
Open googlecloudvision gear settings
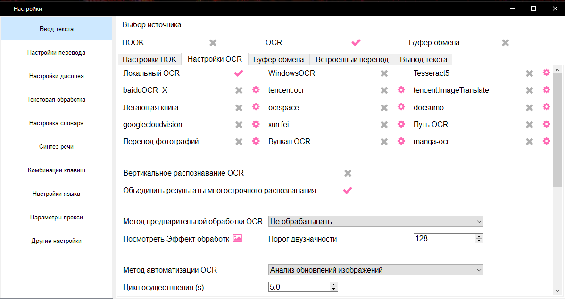[256, 124]
